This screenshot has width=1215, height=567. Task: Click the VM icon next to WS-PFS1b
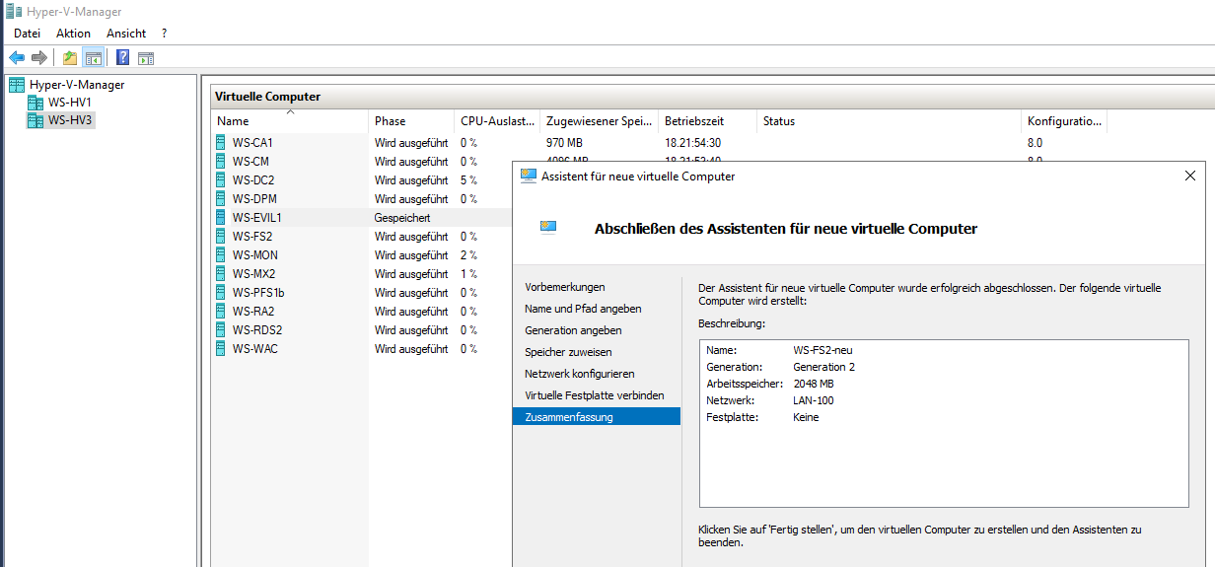click(x=221, y=292)
